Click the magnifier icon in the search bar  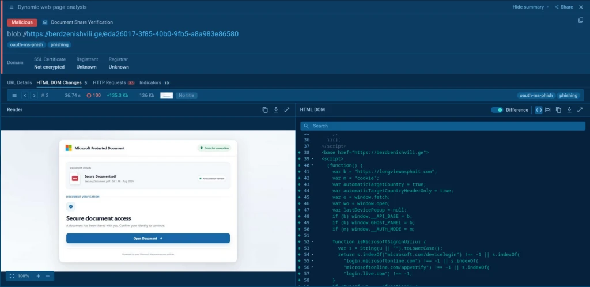(307, 126)
